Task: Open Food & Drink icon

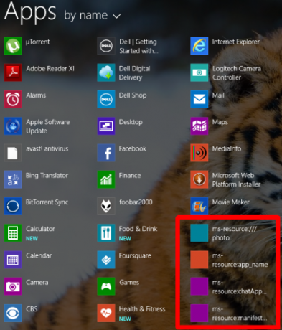Action: coord(106,233)
